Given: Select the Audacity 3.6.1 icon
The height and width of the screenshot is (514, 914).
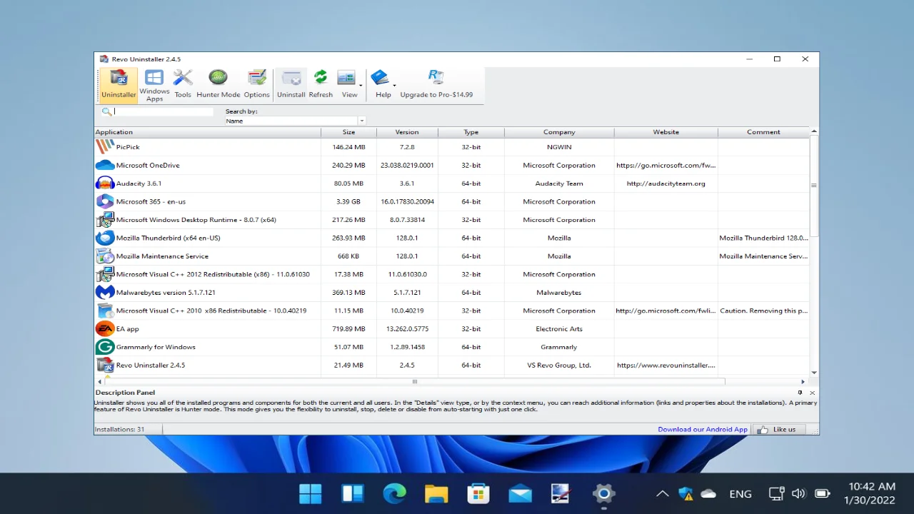Looking at the screenshot, I should [105, 183].
